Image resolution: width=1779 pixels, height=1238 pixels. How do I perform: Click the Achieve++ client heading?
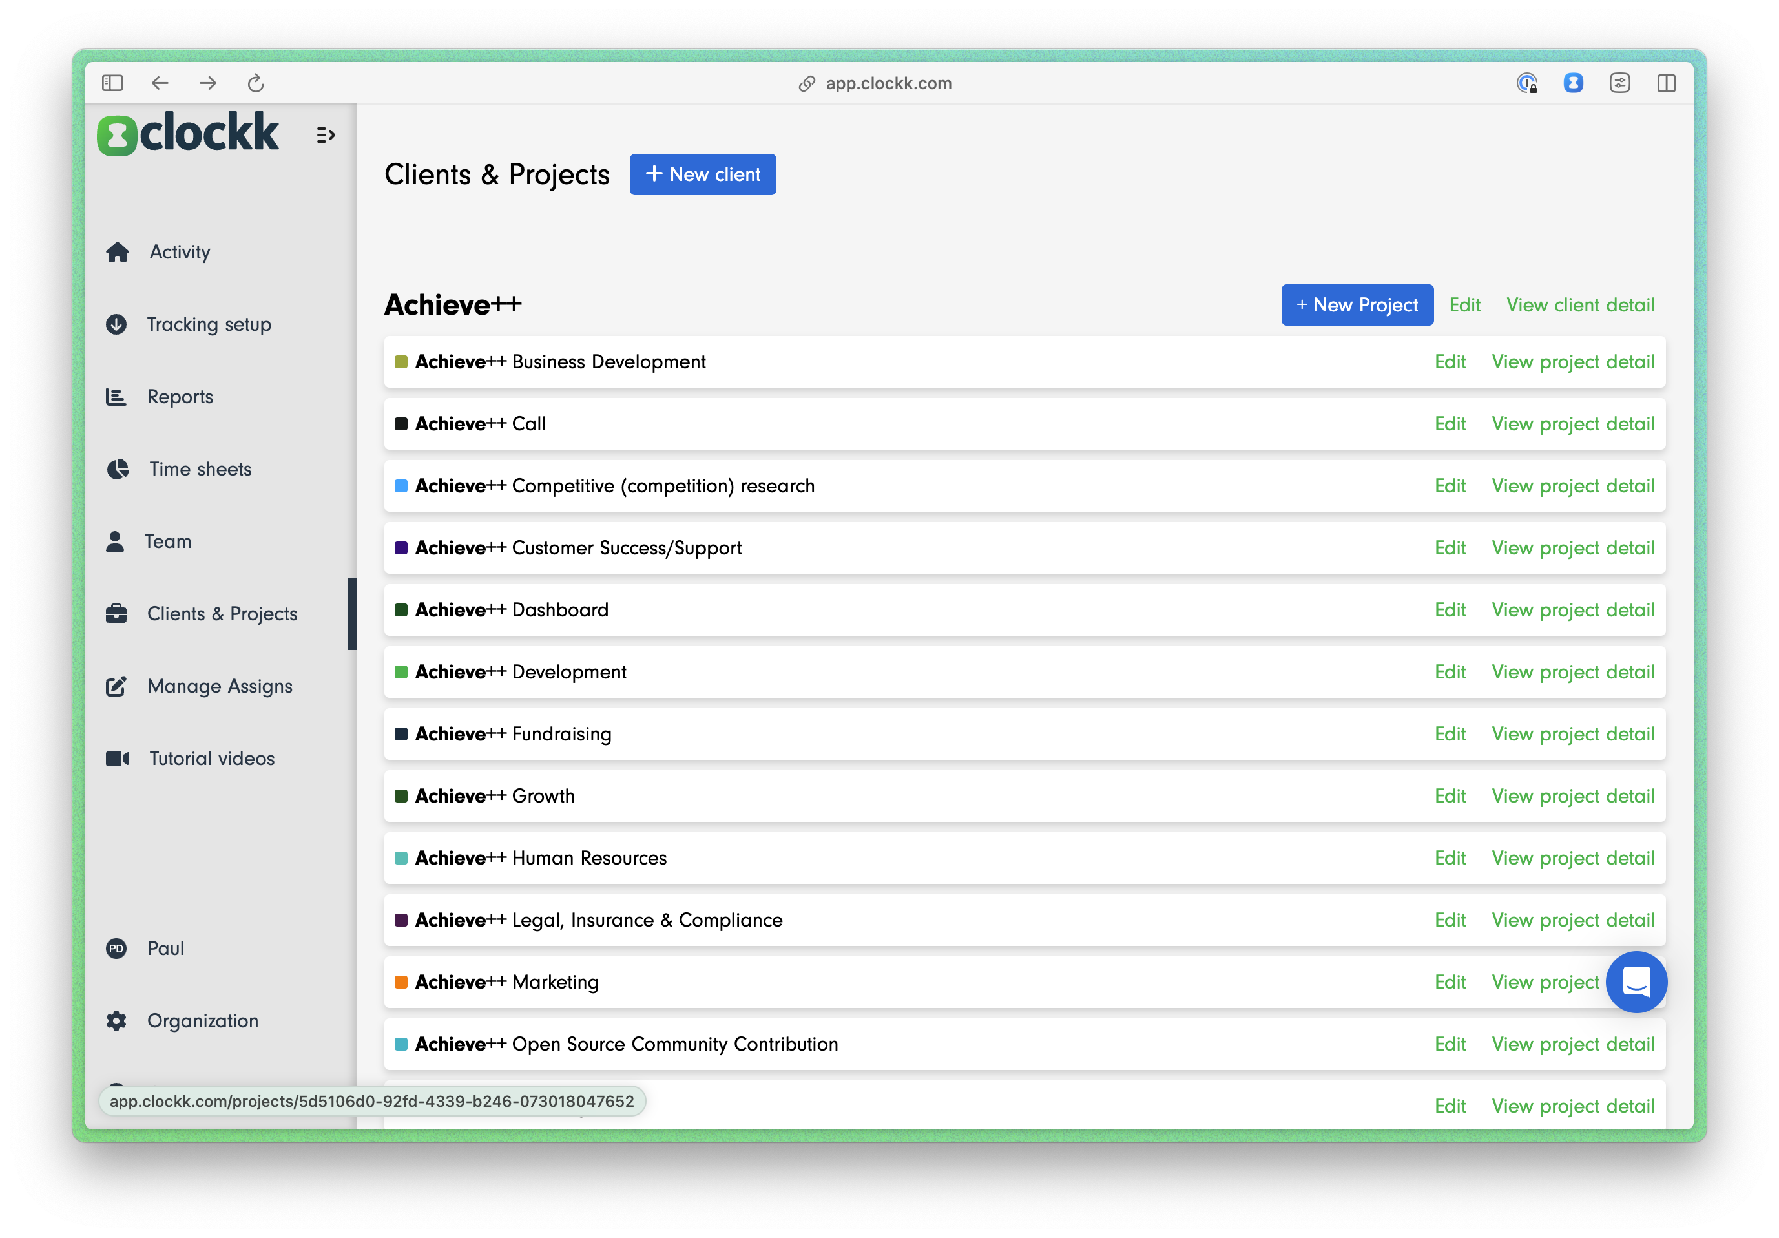click(453, 305)
